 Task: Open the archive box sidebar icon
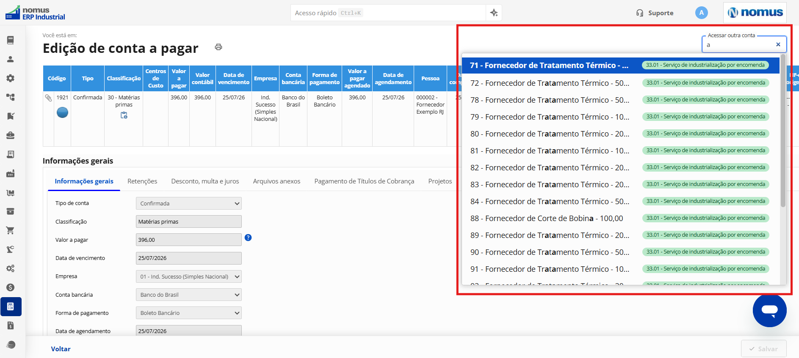[x=11, y=211]
